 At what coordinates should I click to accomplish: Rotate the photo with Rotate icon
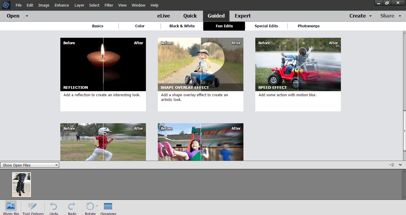click(x=89, y=207)
